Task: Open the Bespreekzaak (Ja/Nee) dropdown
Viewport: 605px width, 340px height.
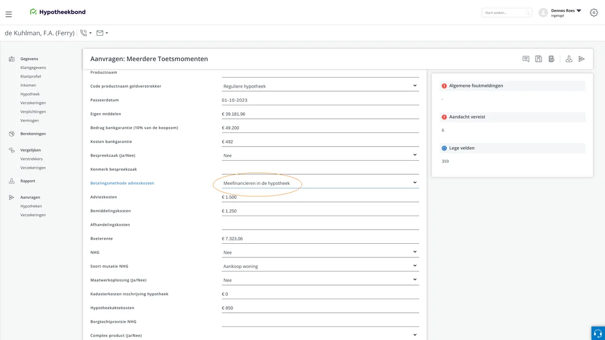Action: pos(320,156)
